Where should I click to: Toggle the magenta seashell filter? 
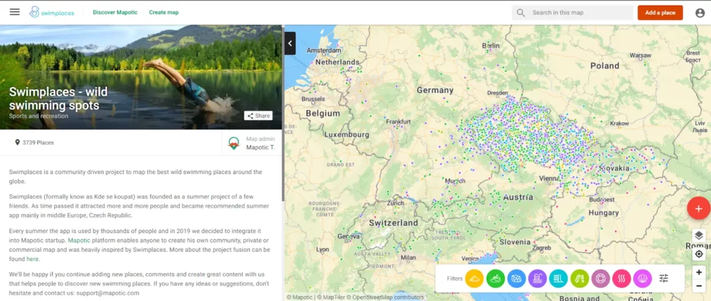[642, 278]
